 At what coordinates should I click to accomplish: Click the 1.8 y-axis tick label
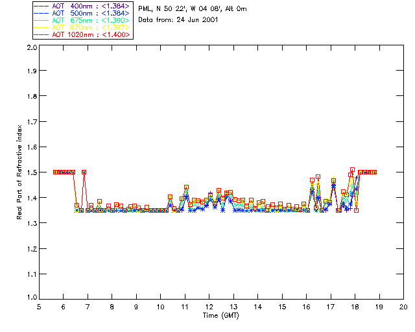coord(32,97)
